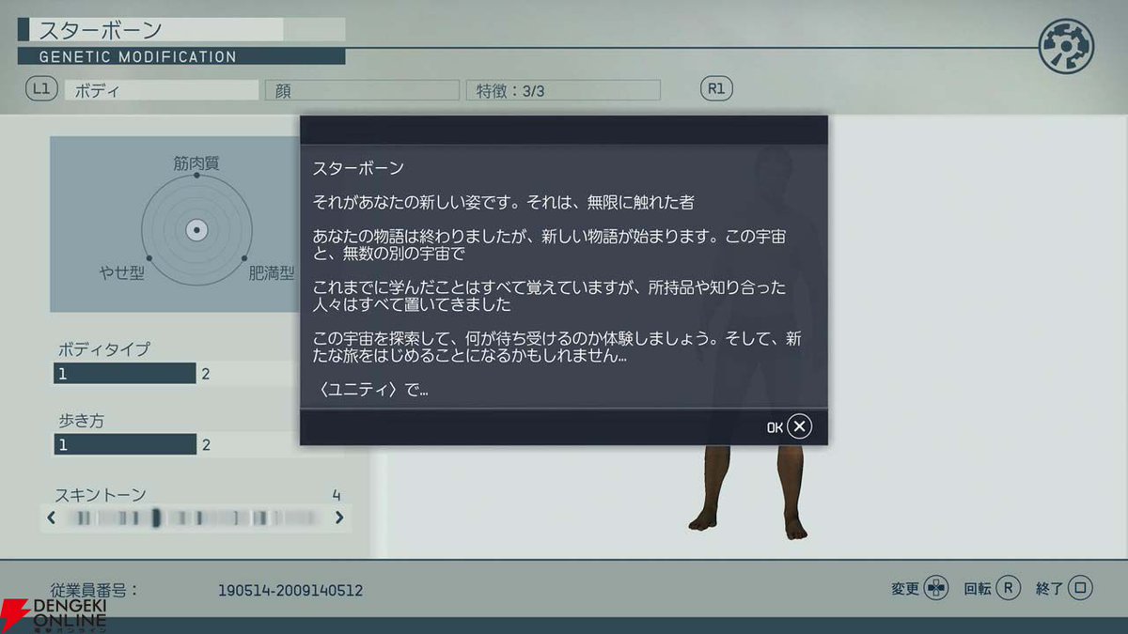Click the OK confirm X button icon

click(x=799, y=427)
